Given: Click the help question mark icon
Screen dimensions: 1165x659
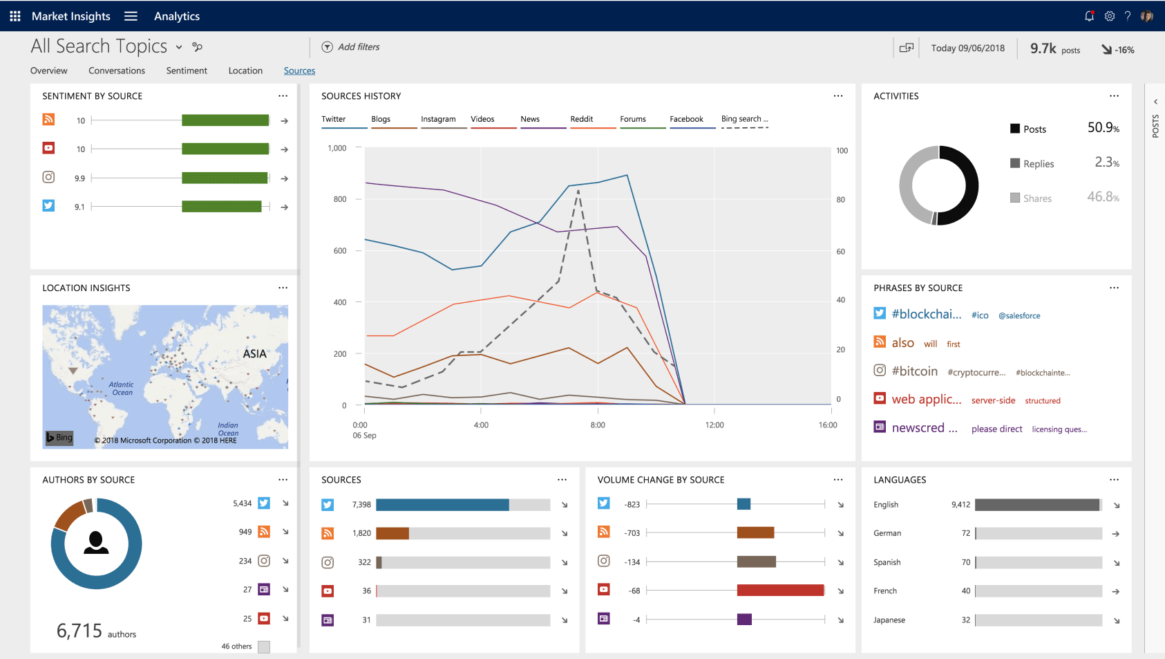Looking at the screenshot, I should tap(1128, 16).
